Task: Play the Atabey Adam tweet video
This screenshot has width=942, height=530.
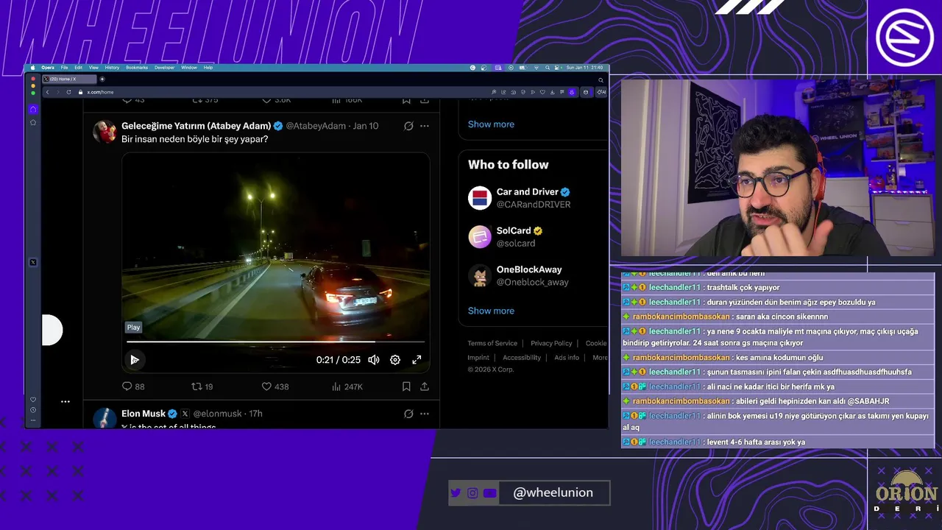Action: point(135,360)
